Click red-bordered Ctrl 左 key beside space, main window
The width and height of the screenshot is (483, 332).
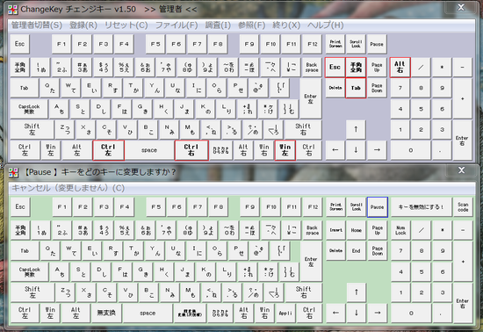(x=108, y=150)
